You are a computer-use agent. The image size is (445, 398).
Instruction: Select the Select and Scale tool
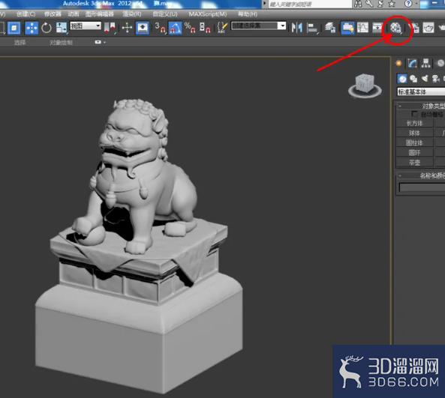pos(61,28)
